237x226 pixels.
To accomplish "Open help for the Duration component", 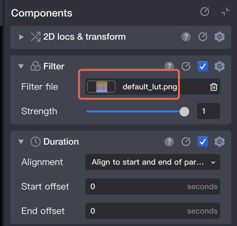I will click(169, 142).
